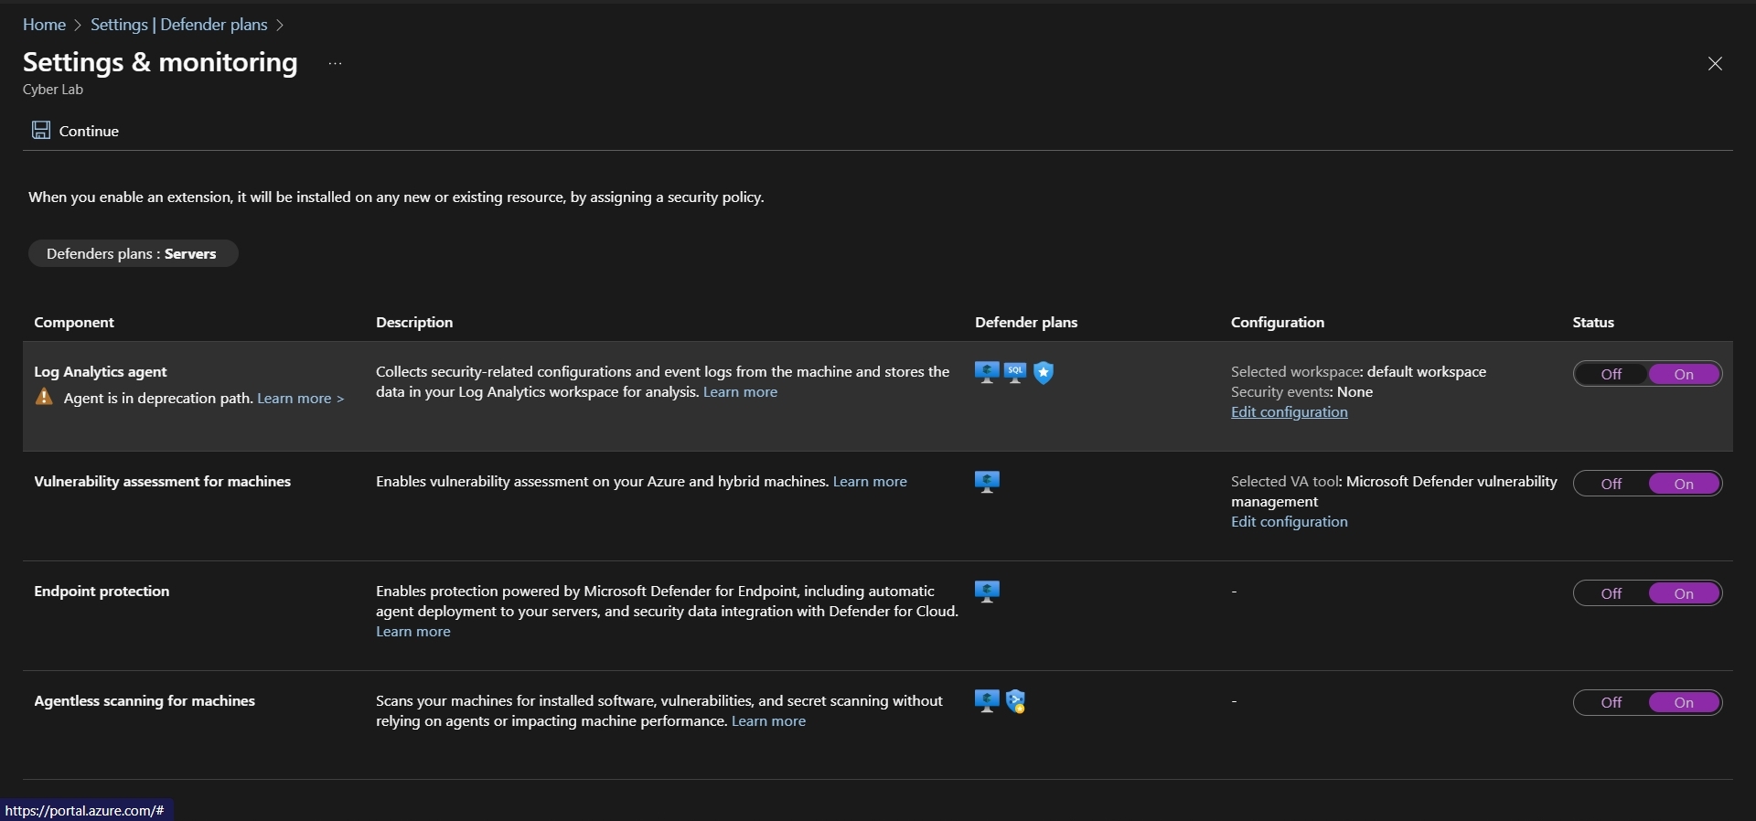Turn Off Agentless scanning for machines
Image resolution: width=1756 pixels, height=821 pixels.
tap(1611, 702)
